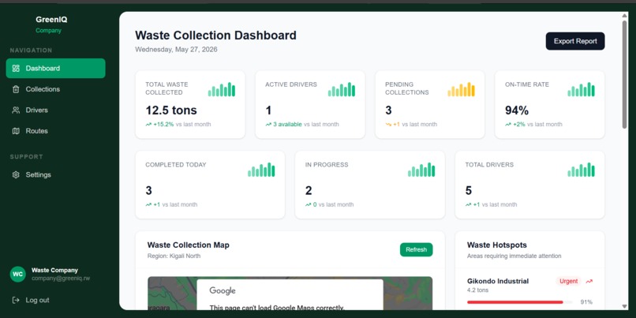The image size is (636, 318).
Task: Click the Collections trash bin icon
Action: click(x=16, y=89)
